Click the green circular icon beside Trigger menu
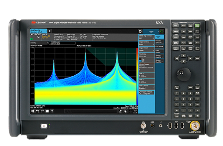The height and width of the screenshot is (146, 223). coord(162,31)
